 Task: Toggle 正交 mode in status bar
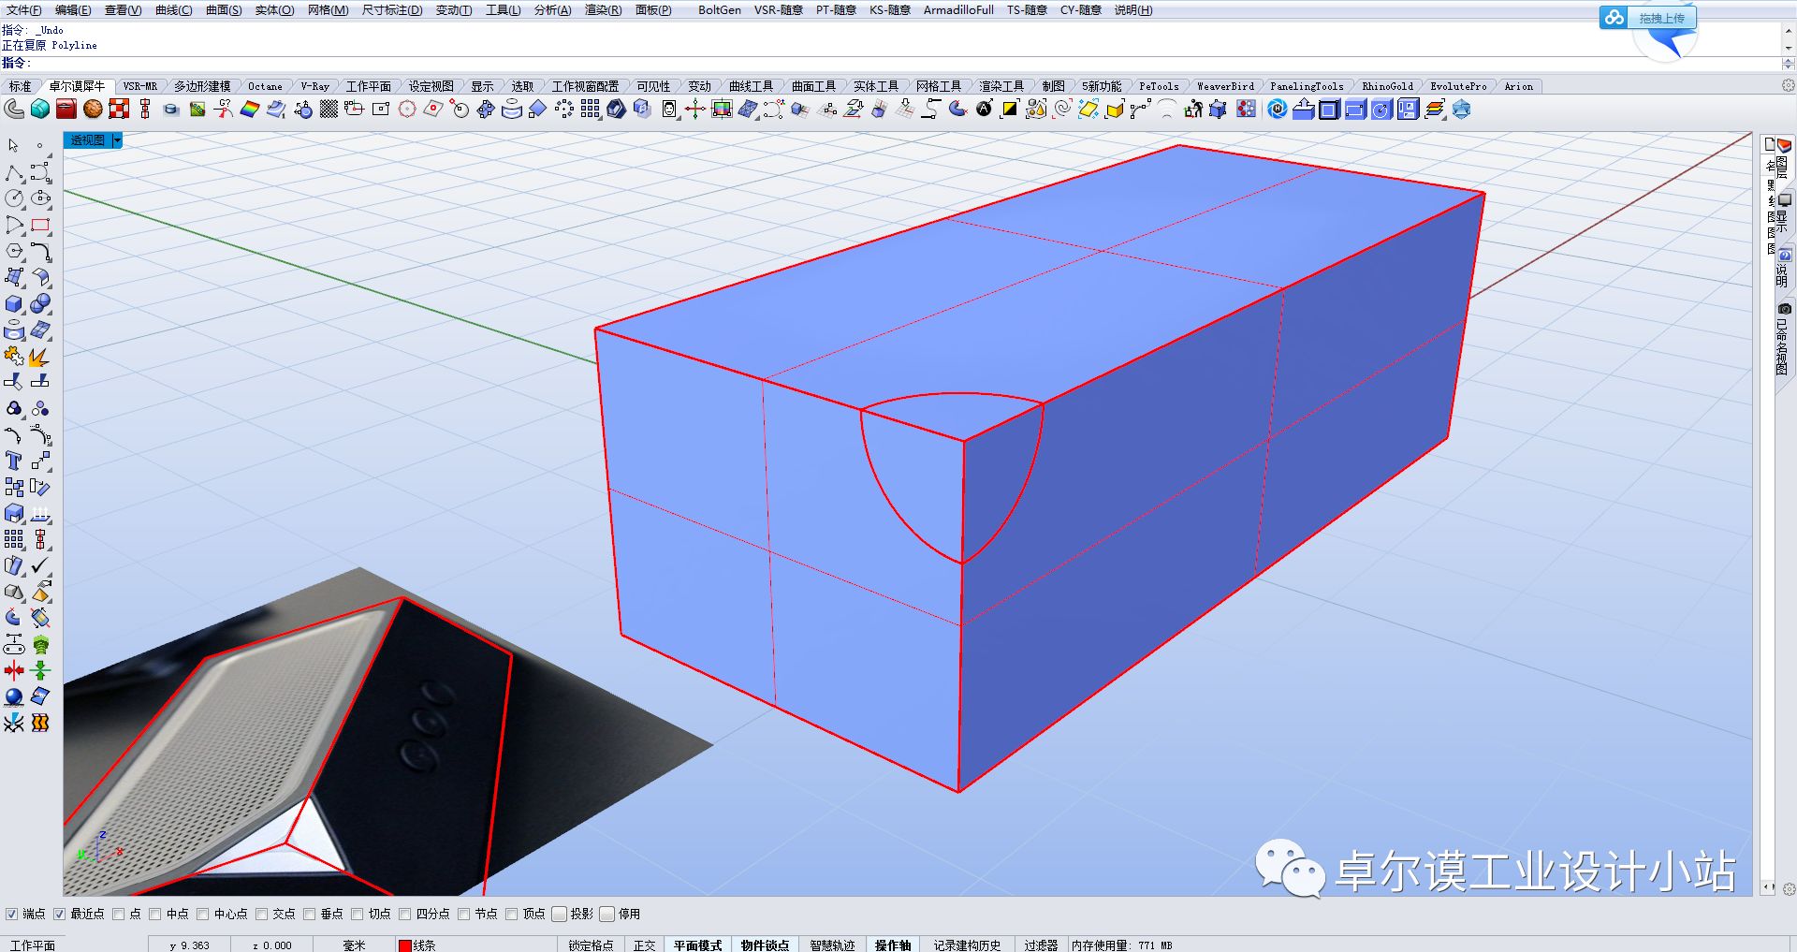[x=644, y=945]
